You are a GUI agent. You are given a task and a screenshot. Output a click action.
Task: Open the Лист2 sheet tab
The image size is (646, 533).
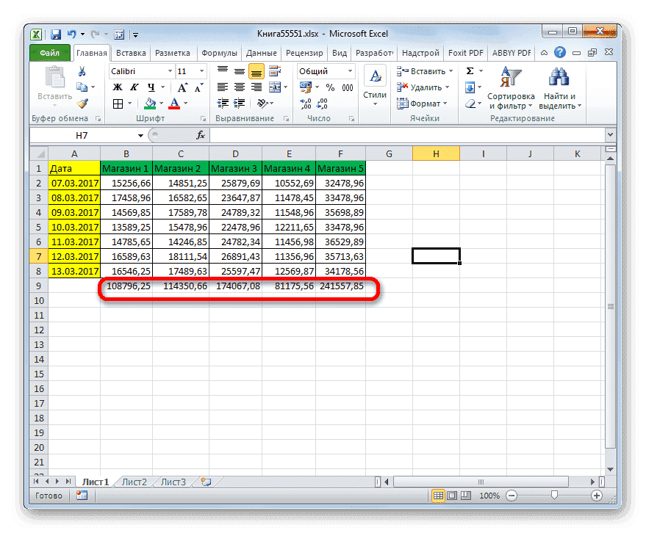click(x=134, y=482)
